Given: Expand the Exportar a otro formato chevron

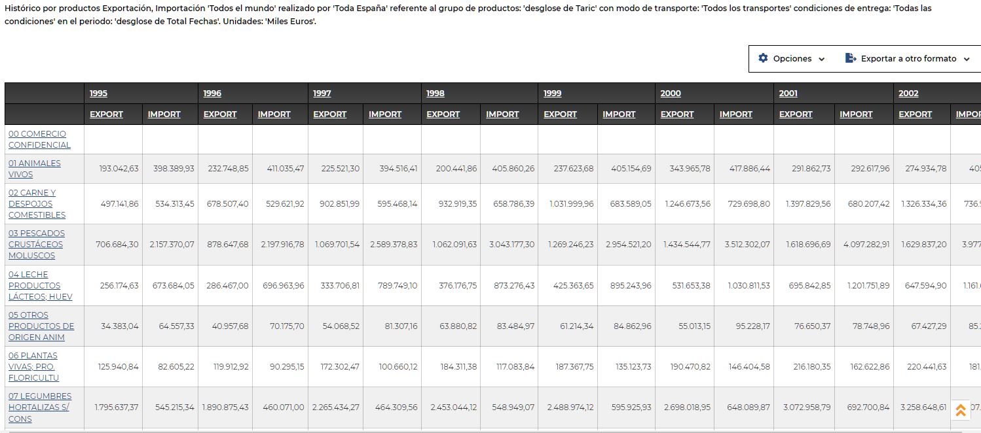Looking at the screenshot, I should point(967,59).
